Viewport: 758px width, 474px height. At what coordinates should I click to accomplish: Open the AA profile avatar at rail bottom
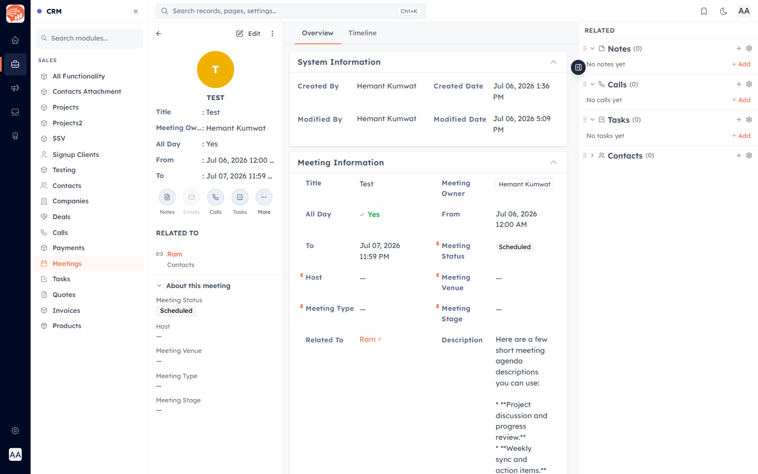tap(15, 455)
